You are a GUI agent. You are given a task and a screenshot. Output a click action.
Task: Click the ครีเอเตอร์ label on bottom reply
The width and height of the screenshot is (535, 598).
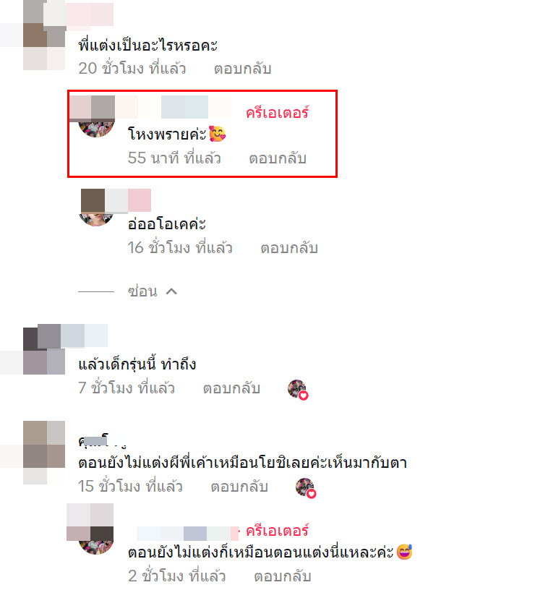277,531
